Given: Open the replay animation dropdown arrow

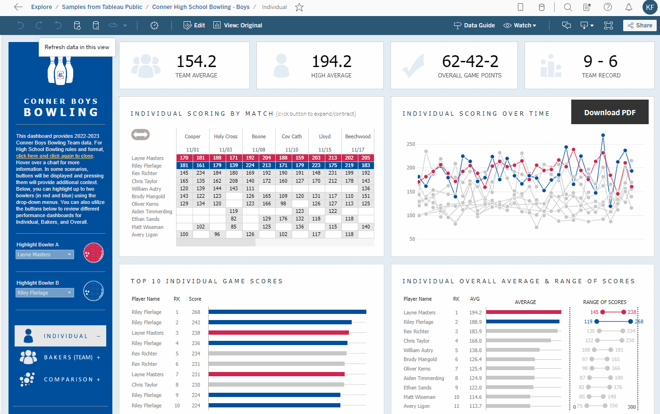Looking at the screenshot, I should 125,25.
